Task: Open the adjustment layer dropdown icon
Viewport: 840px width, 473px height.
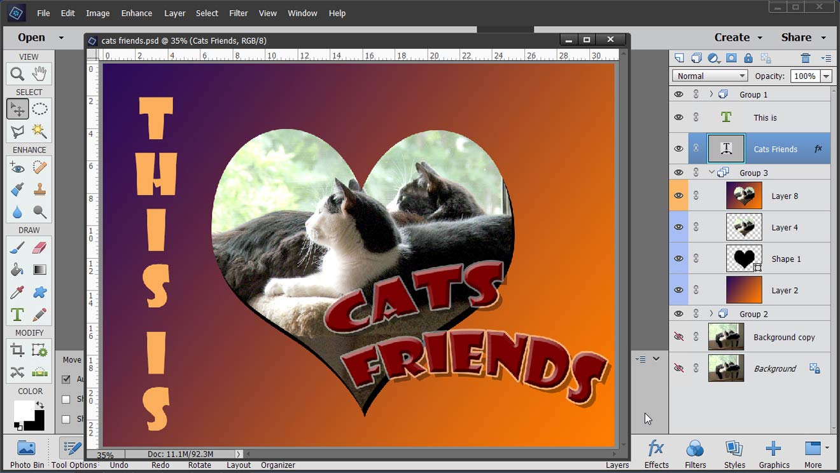Action: coord(714,58)
